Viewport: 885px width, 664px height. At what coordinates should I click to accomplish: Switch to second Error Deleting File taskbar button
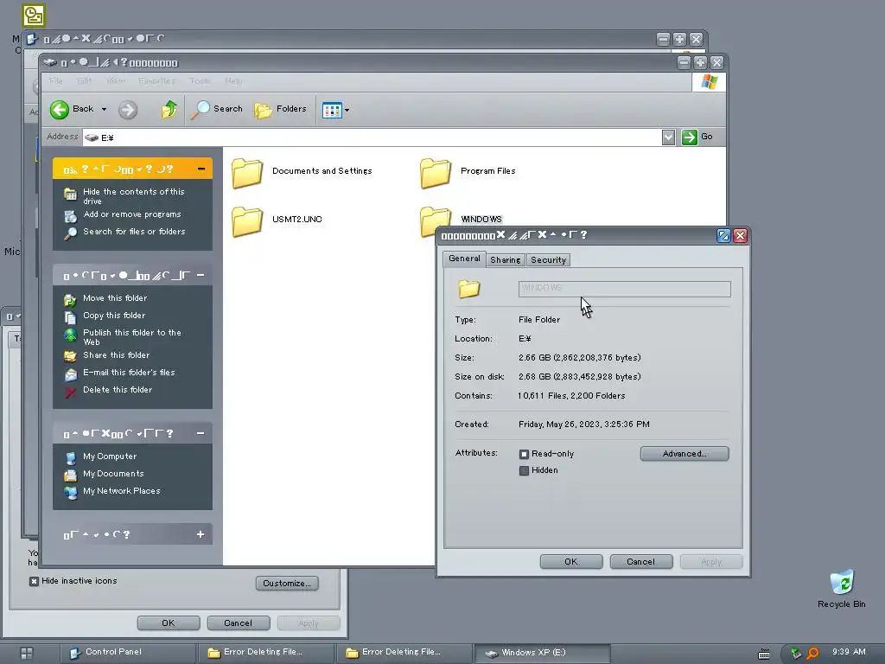[404, 653]
